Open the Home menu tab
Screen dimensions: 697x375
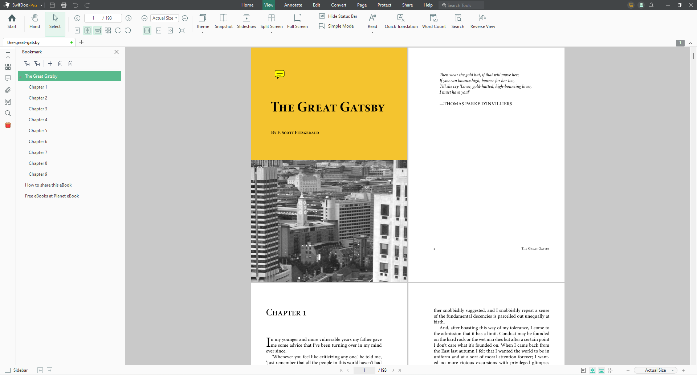click(x=248, y=5)
